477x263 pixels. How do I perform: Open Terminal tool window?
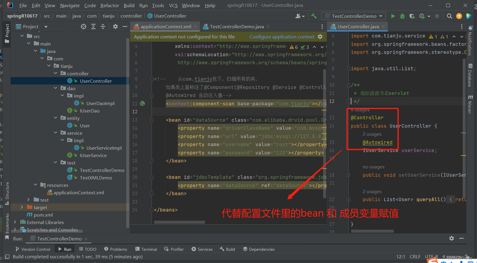coord(146,249)
